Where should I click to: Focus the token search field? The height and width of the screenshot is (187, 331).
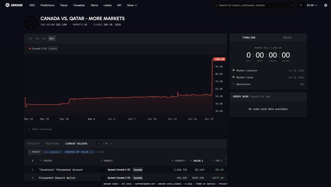point(253,5)
